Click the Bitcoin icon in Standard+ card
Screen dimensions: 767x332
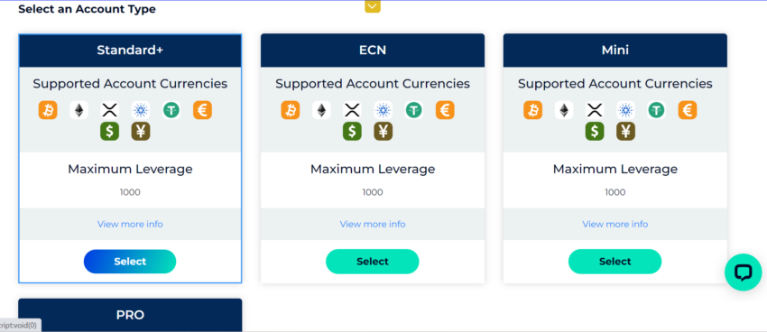point(48,110)
